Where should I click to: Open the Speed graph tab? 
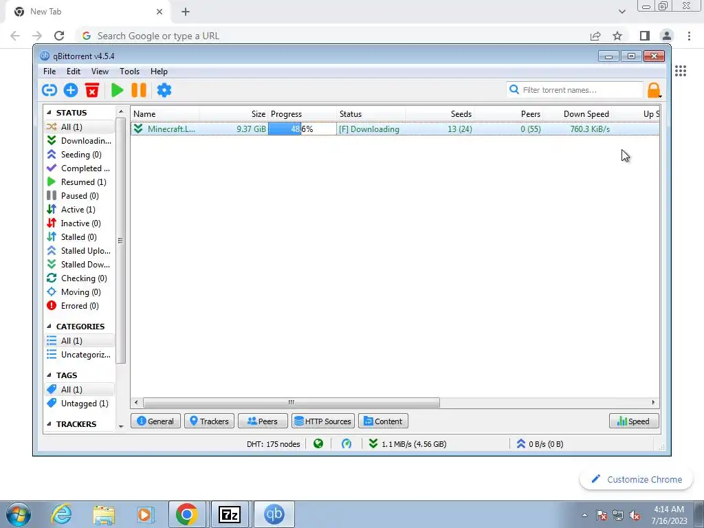pos(634,421)
